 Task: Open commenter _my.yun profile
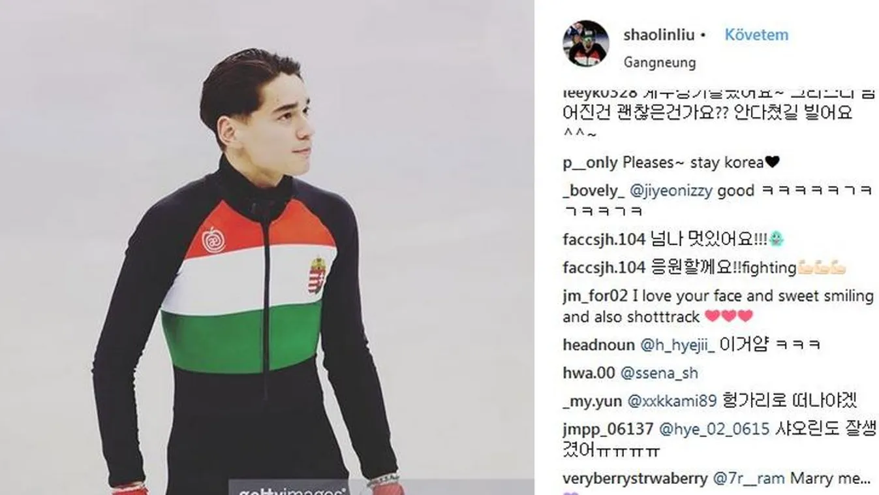coord(593,401)
